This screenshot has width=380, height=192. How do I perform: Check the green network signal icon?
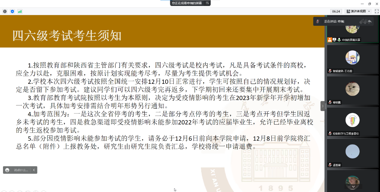pyautogui.click(x=20, y=11)
